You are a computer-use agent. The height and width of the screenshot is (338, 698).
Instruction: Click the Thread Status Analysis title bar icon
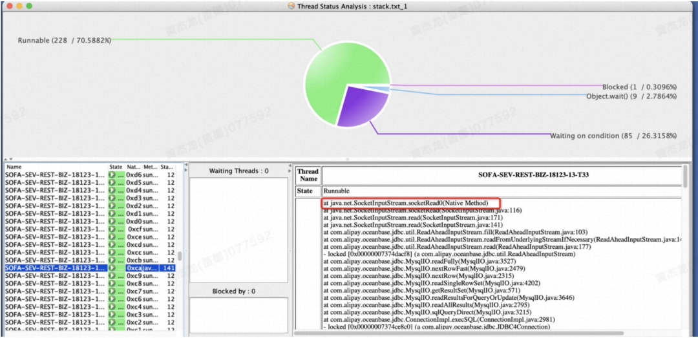(291, 6)
